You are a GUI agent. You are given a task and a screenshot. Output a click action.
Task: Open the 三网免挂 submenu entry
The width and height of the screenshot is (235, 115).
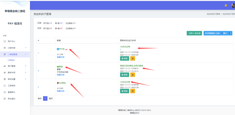click(x=11, y=60)
